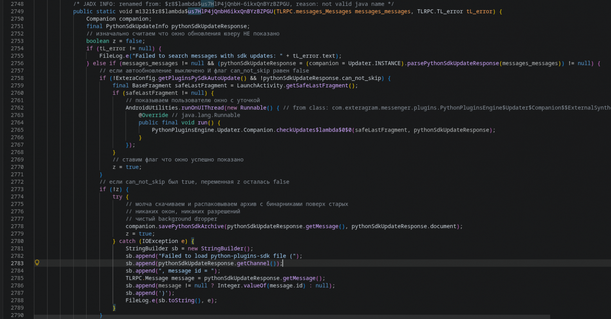Click the comment "показываем пользователю окно с уточкой"
611x319 pixels.
click(193, 100)
